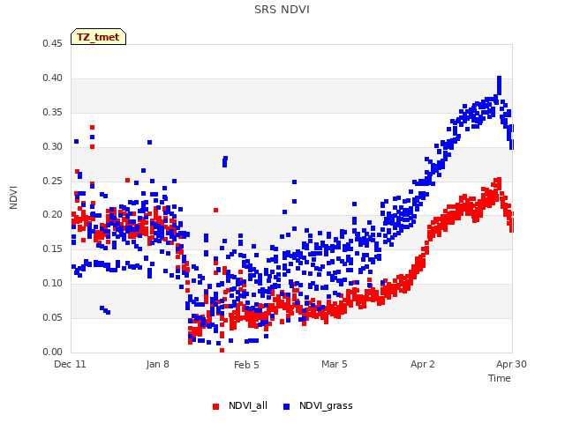Click the NDVI y-axis title
565x423 pixels.
click(13, 197)
